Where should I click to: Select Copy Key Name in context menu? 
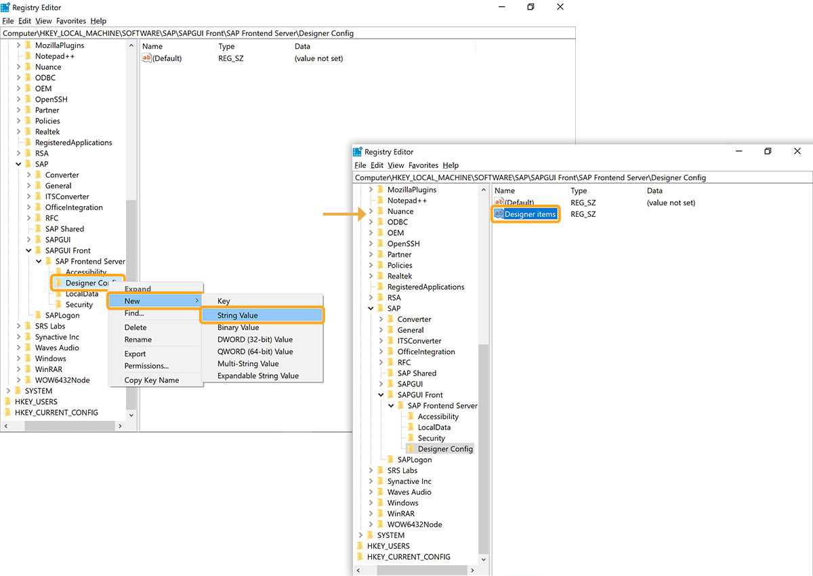(x=156, y=380)
